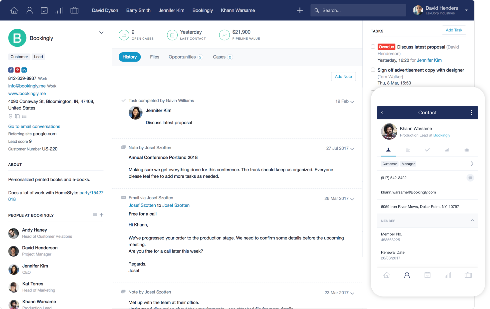Open the Tasks calendar icon in navbar
The image size is (490, 309).
(x=44, y=10)
